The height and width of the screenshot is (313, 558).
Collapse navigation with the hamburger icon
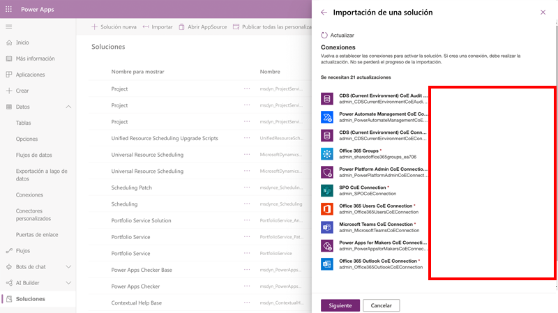coord(9,26)
